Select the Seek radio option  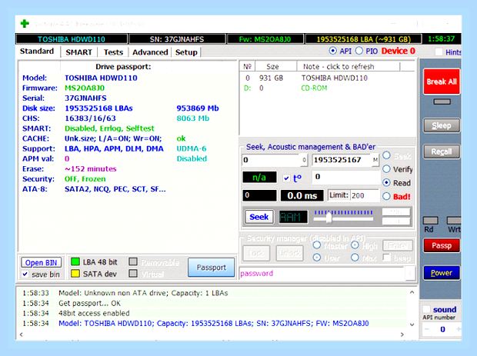coord(386,155)
